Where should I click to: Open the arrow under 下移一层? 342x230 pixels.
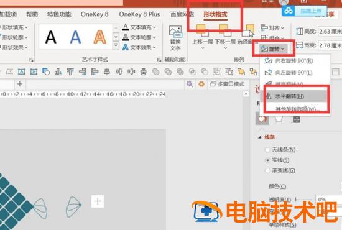[226, 48]
